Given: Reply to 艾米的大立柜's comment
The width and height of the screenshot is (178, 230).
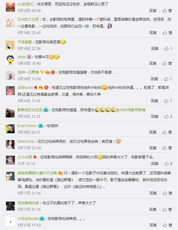Looking at the screenshot, I should pyautogui.click(x=153, y=33).
